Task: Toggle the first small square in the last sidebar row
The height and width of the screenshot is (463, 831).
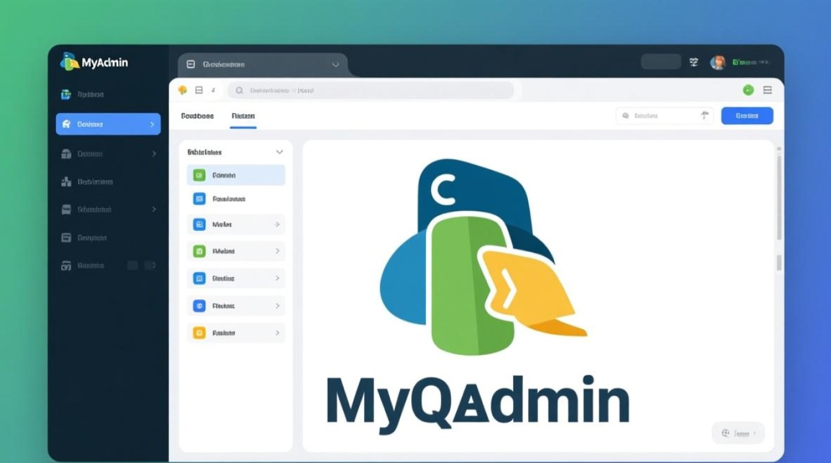Action: (132, 265)
